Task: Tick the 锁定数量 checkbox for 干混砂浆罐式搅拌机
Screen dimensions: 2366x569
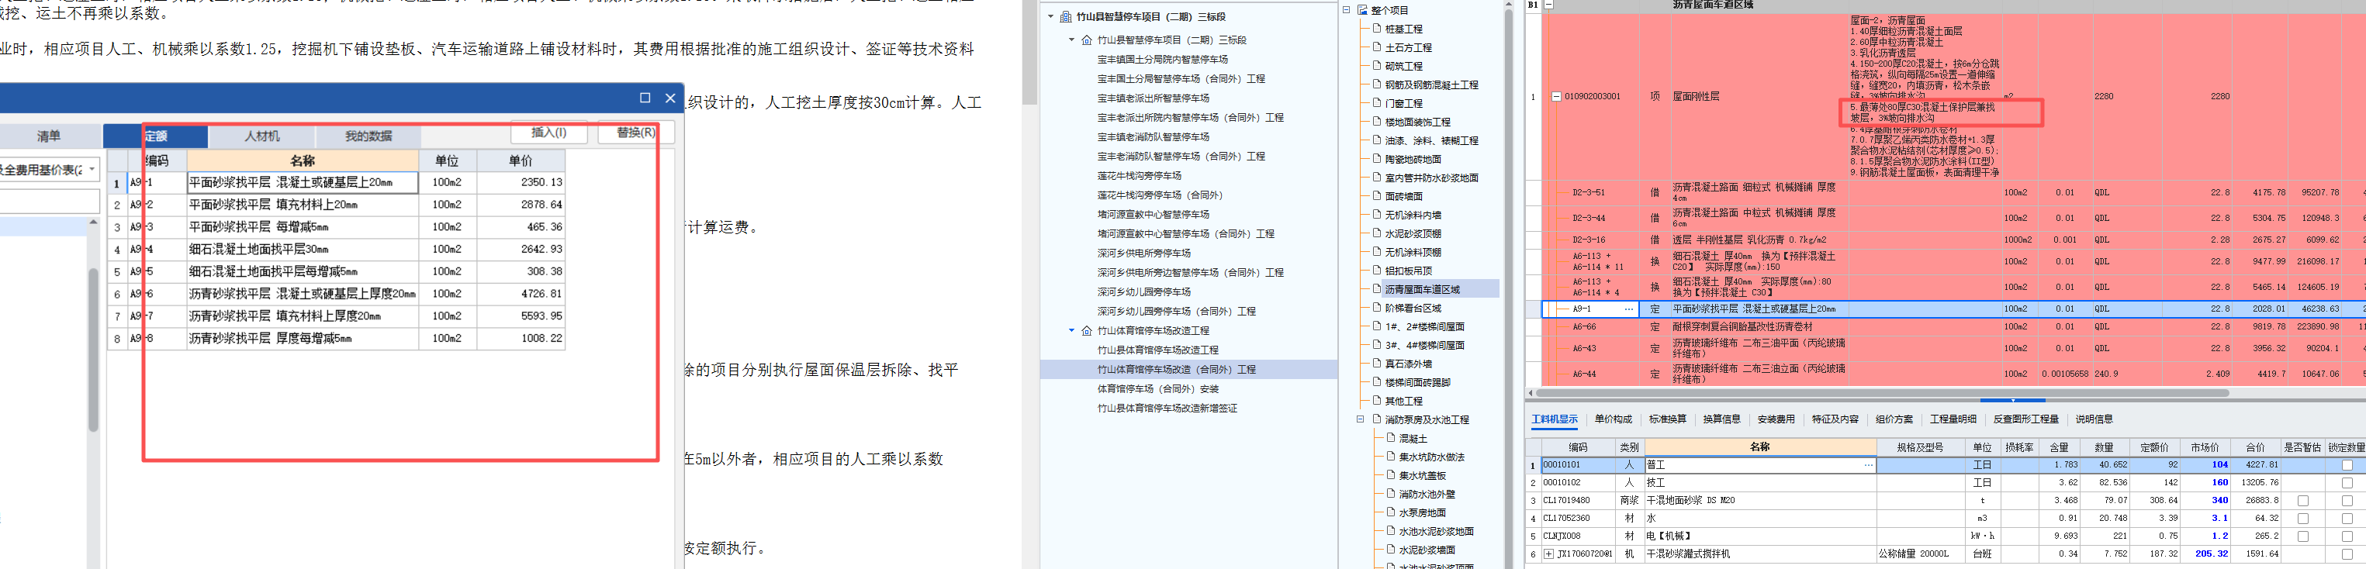Action: pos(2347,554)
